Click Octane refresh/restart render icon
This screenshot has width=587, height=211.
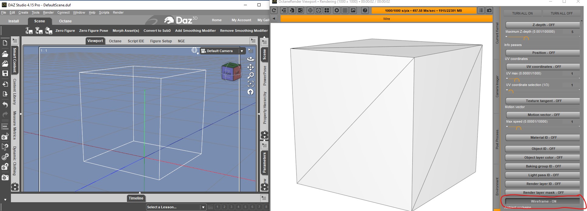(274, 10)
